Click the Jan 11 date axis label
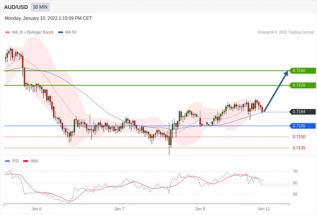 (264, 209)
